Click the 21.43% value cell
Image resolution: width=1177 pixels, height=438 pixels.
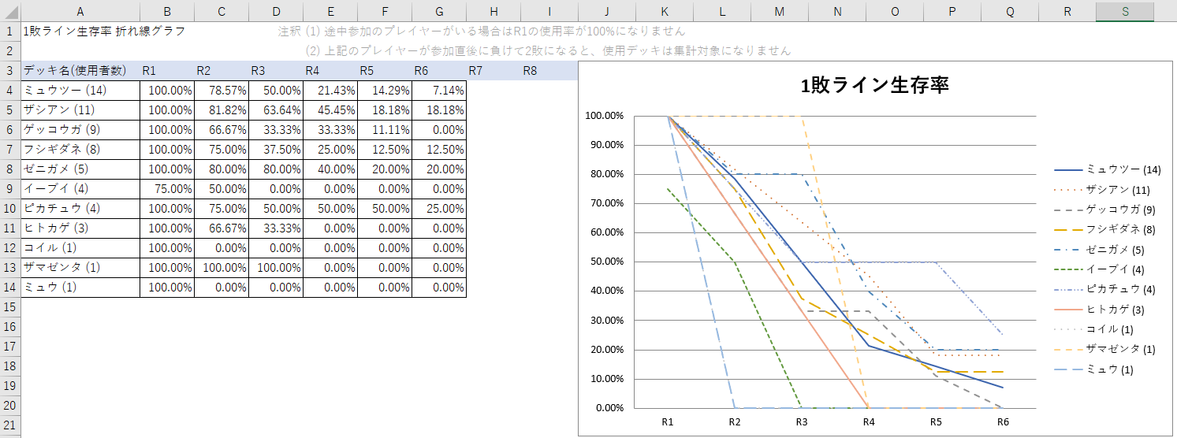[x=330, y=91]
